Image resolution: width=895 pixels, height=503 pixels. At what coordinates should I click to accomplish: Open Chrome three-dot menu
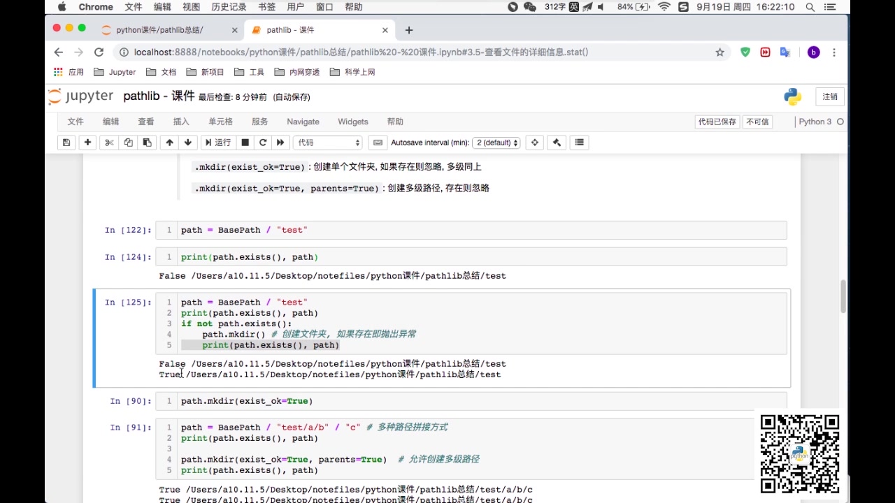click(834, 52)
